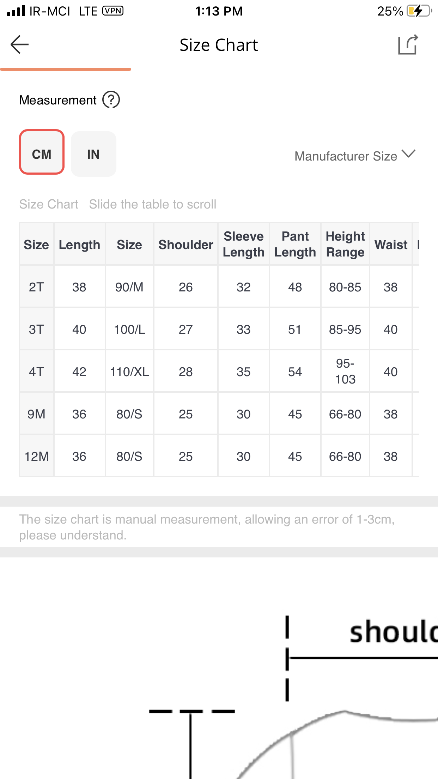The height and width of the screenshot is (779, 438).
Task: Tap the Sleeve Length column header
Action: (244, 244)
